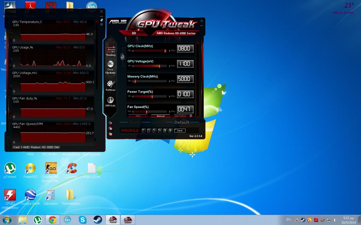Select the 3D mode tab
The width and height of the screenshot is (361, 225).
coord(134,33)
